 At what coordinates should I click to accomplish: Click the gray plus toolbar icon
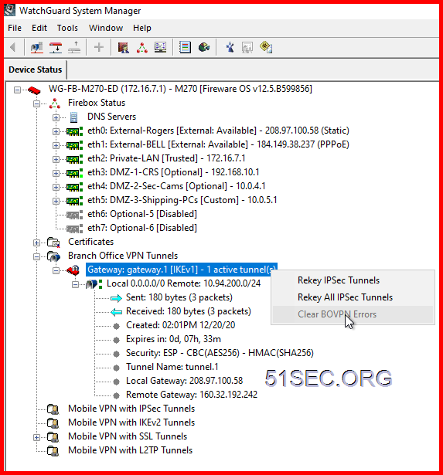point(98,47)
